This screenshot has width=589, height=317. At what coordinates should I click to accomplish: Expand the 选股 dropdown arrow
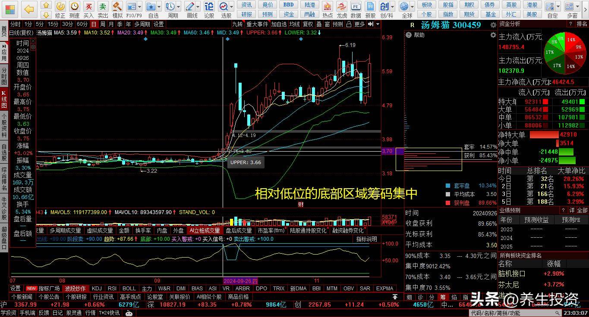(x=231, y=6)
